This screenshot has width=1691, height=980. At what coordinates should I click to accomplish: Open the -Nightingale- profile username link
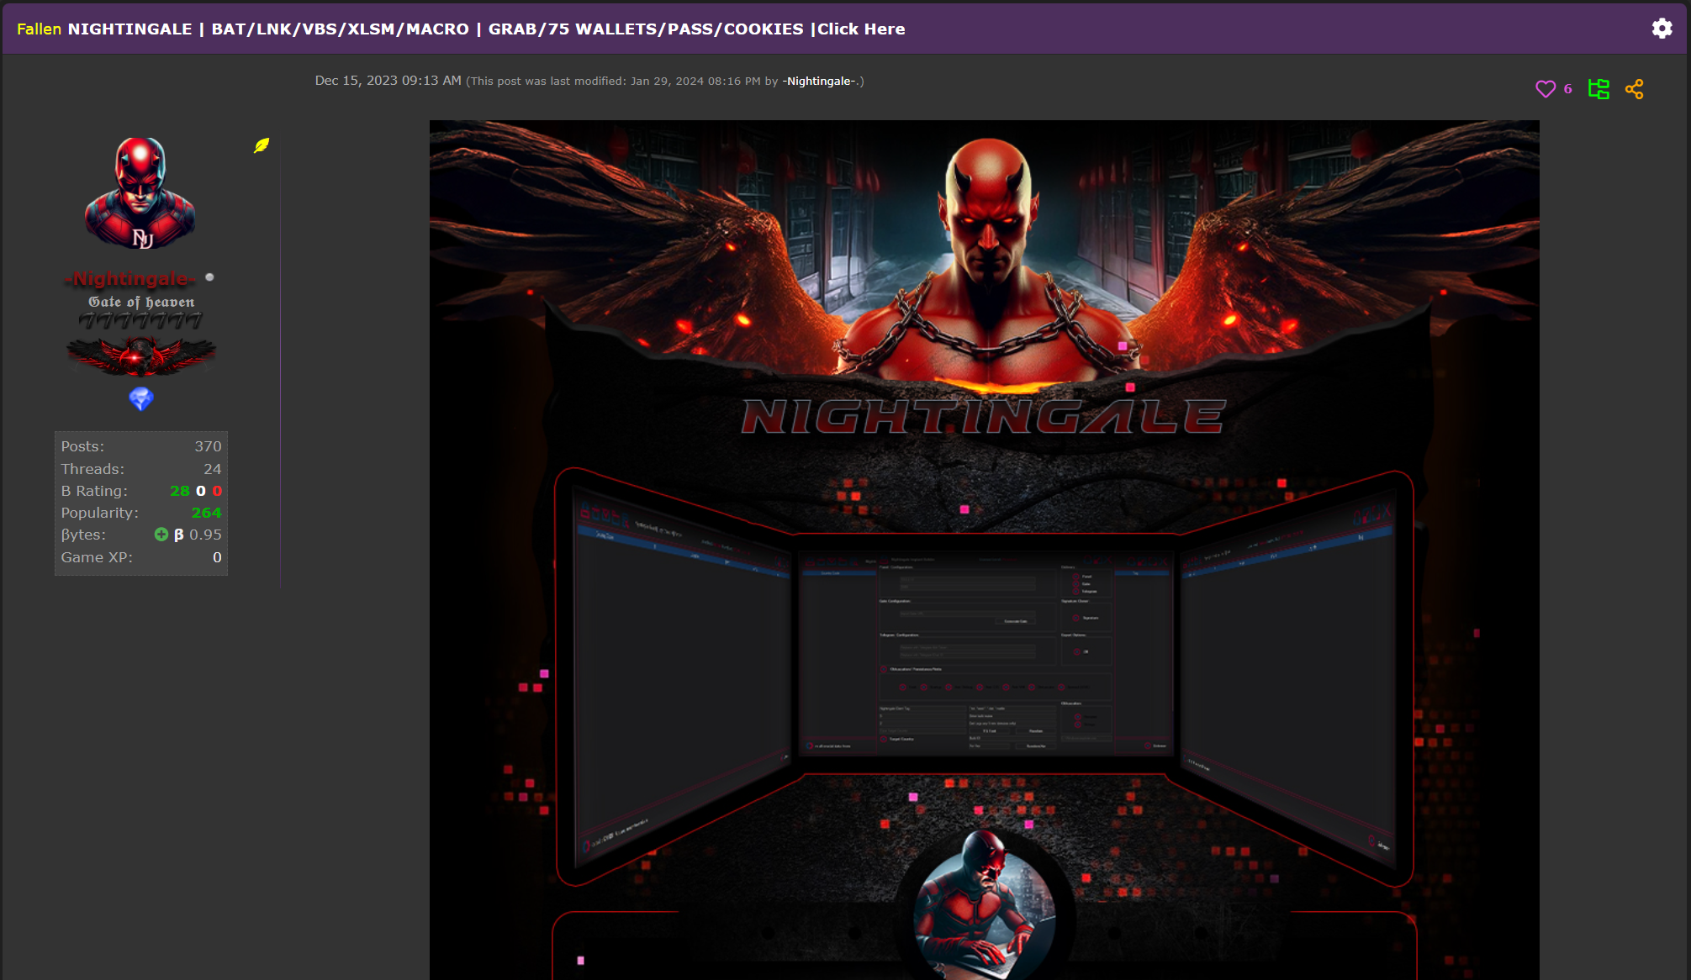point(131,278)
